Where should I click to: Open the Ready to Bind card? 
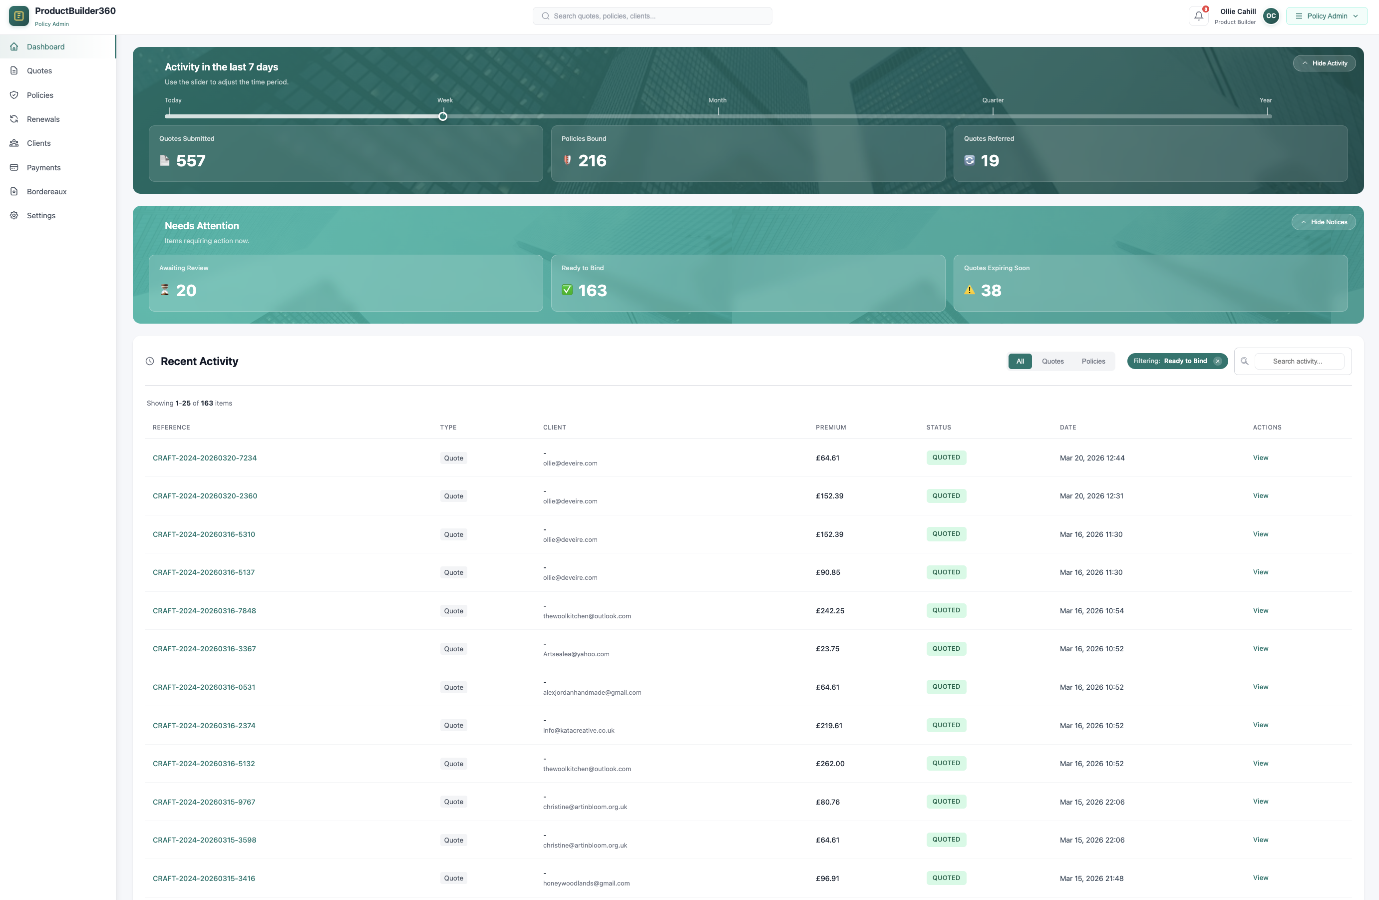[748, 283]
